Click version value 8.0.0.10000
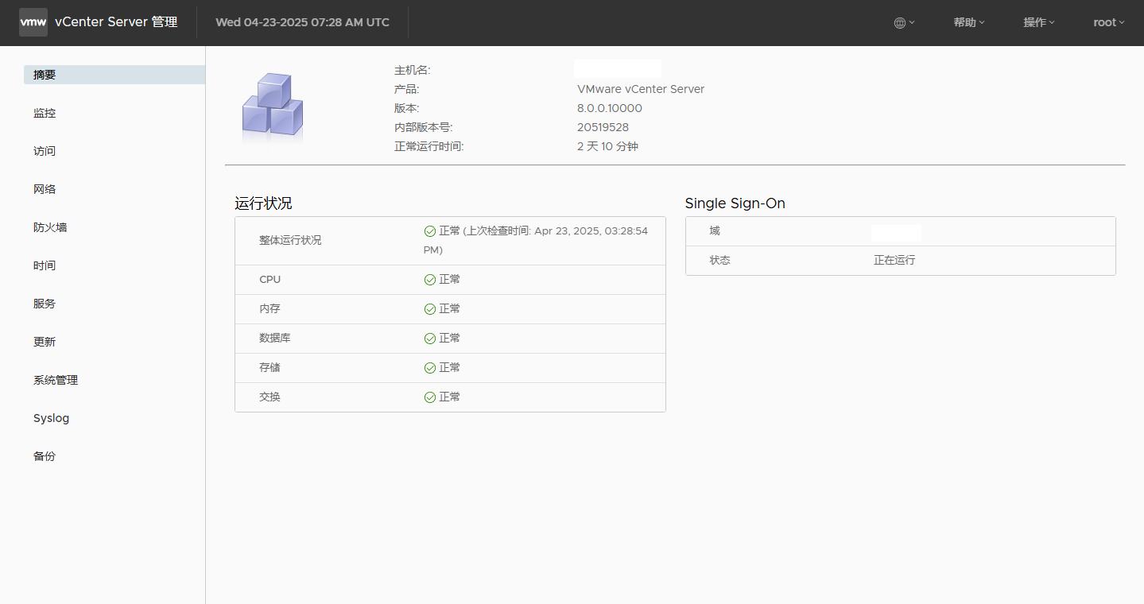Viewport: 1144px width, 604px height. point(610,108)
